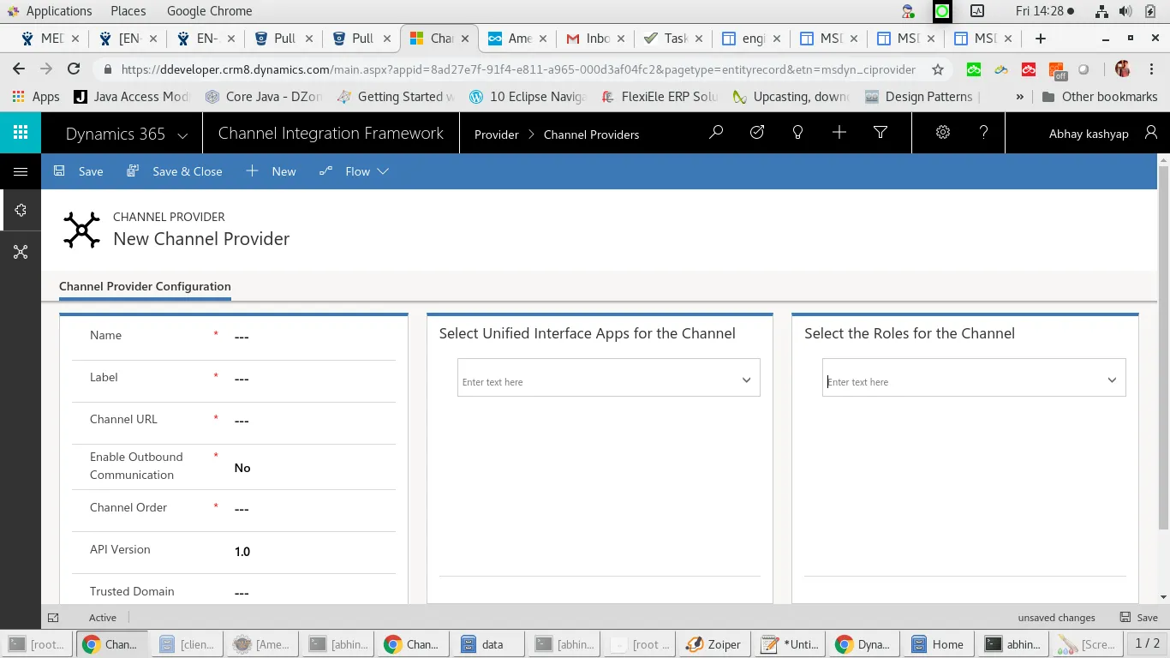1170x658 pixels.
Task: Open the settings gear icon
Action: click(943, 133)
